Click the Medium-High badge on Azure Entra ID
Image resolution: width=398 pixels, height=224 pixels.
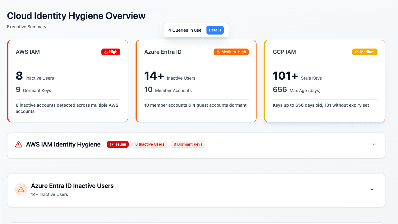(231, 52)
